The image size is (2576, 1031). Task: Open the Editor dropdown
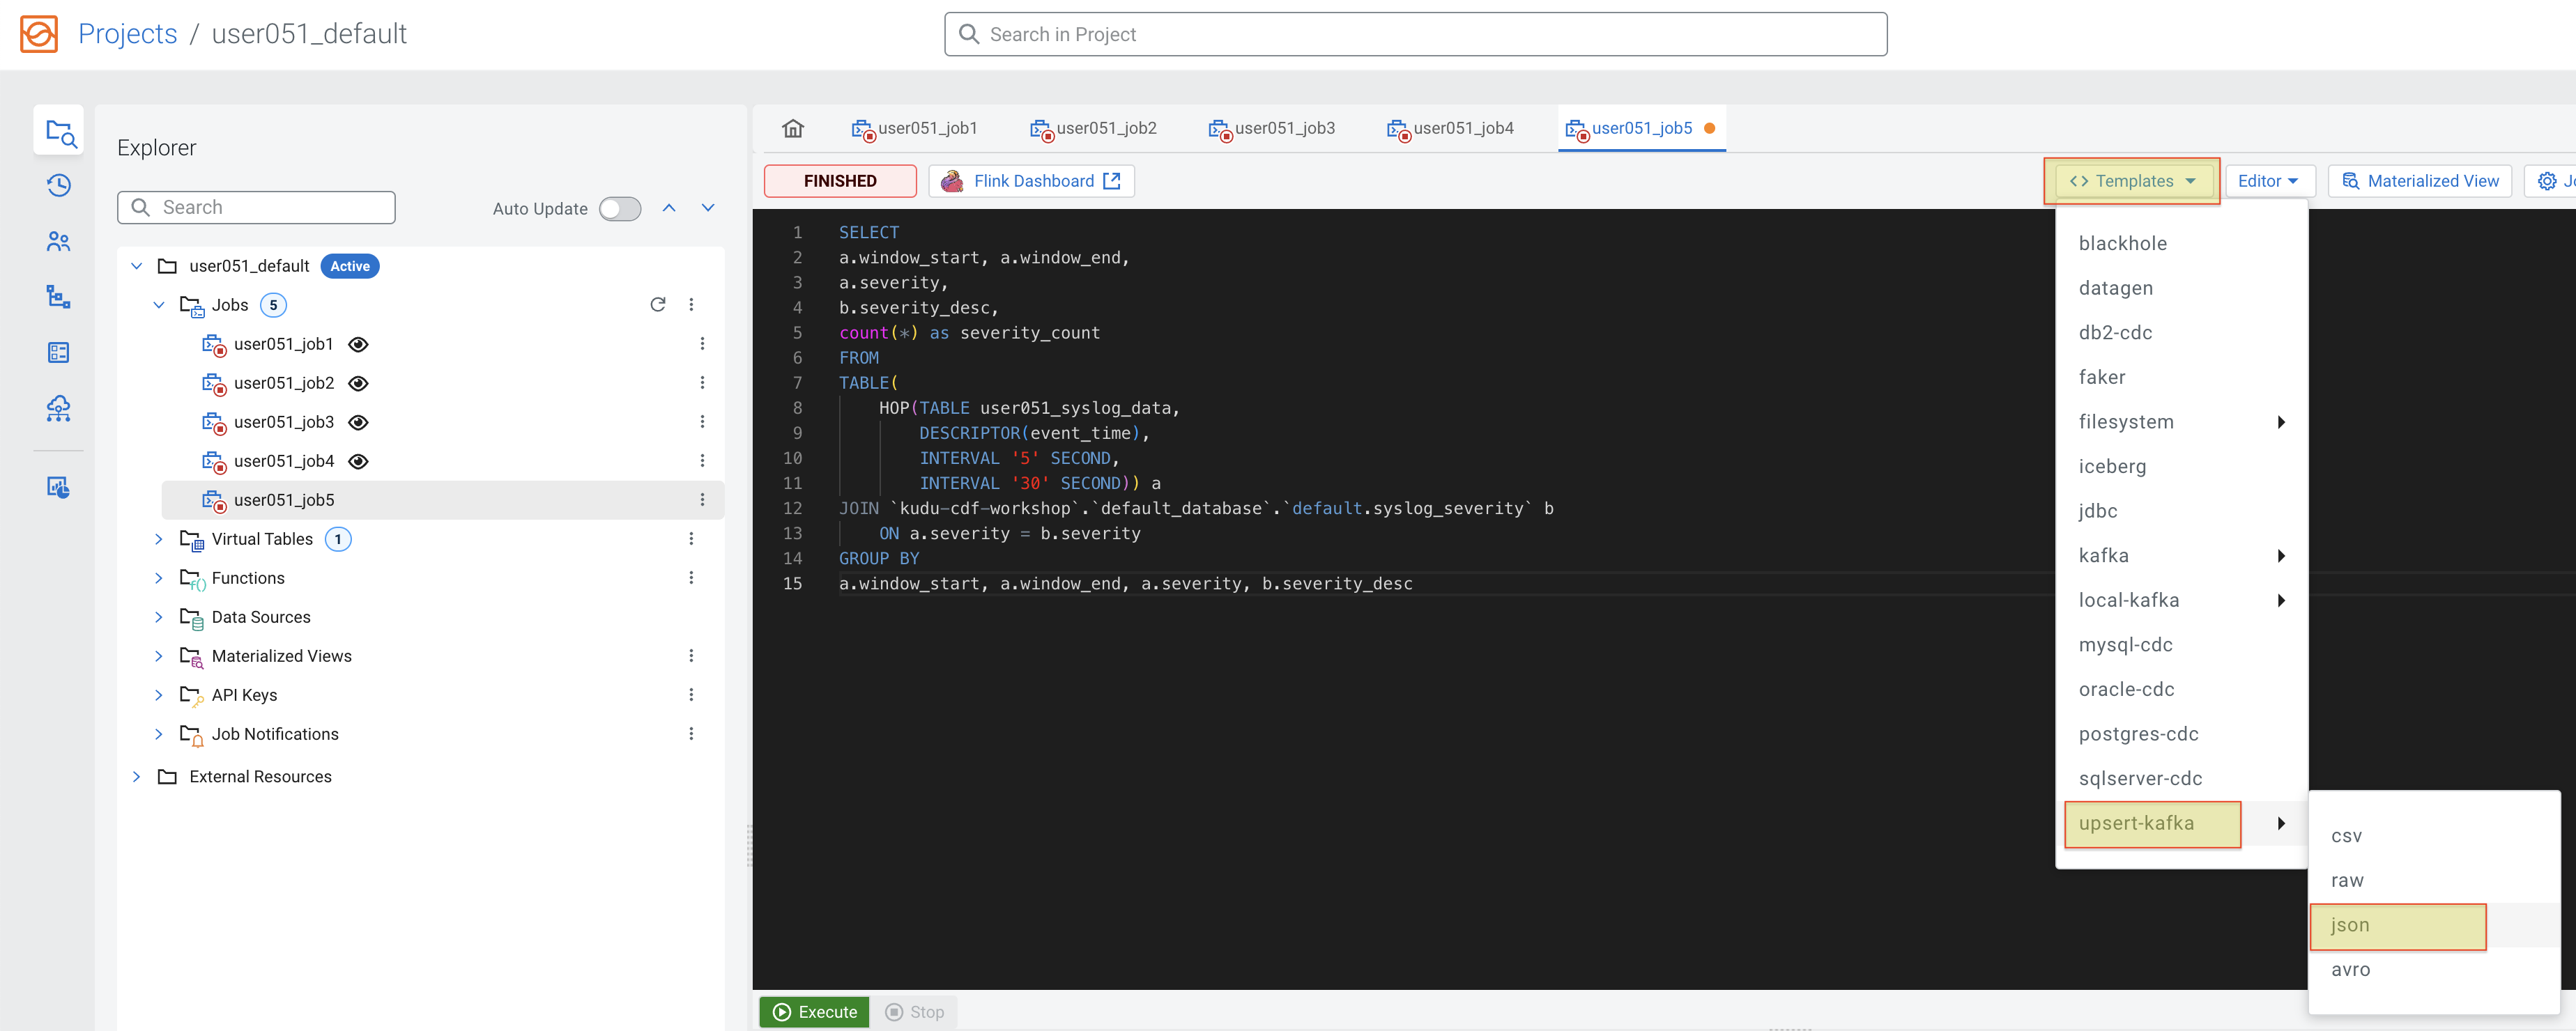(2268, 181)
